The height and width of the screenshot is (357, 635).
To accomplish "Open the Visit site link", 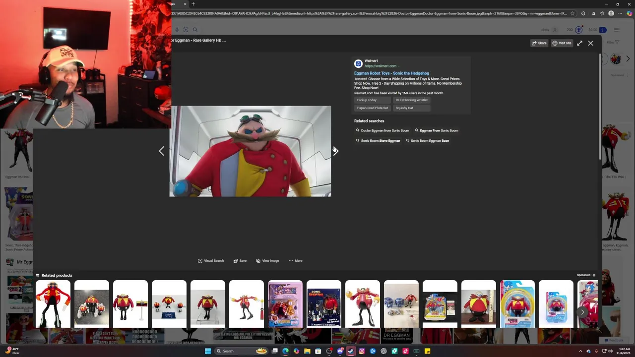I will 562,43.
